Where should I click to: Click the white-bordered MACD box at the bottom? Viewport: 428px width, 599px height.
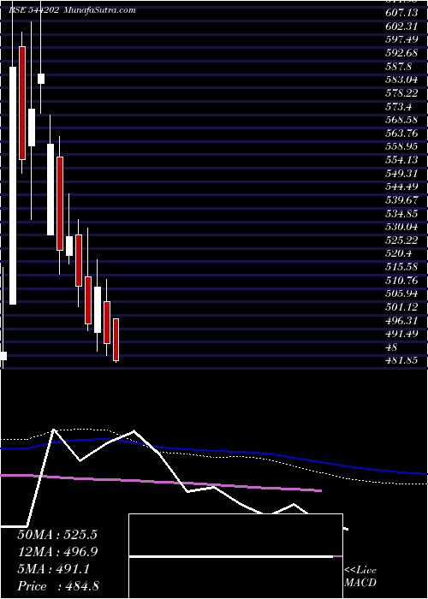point(235,556)
